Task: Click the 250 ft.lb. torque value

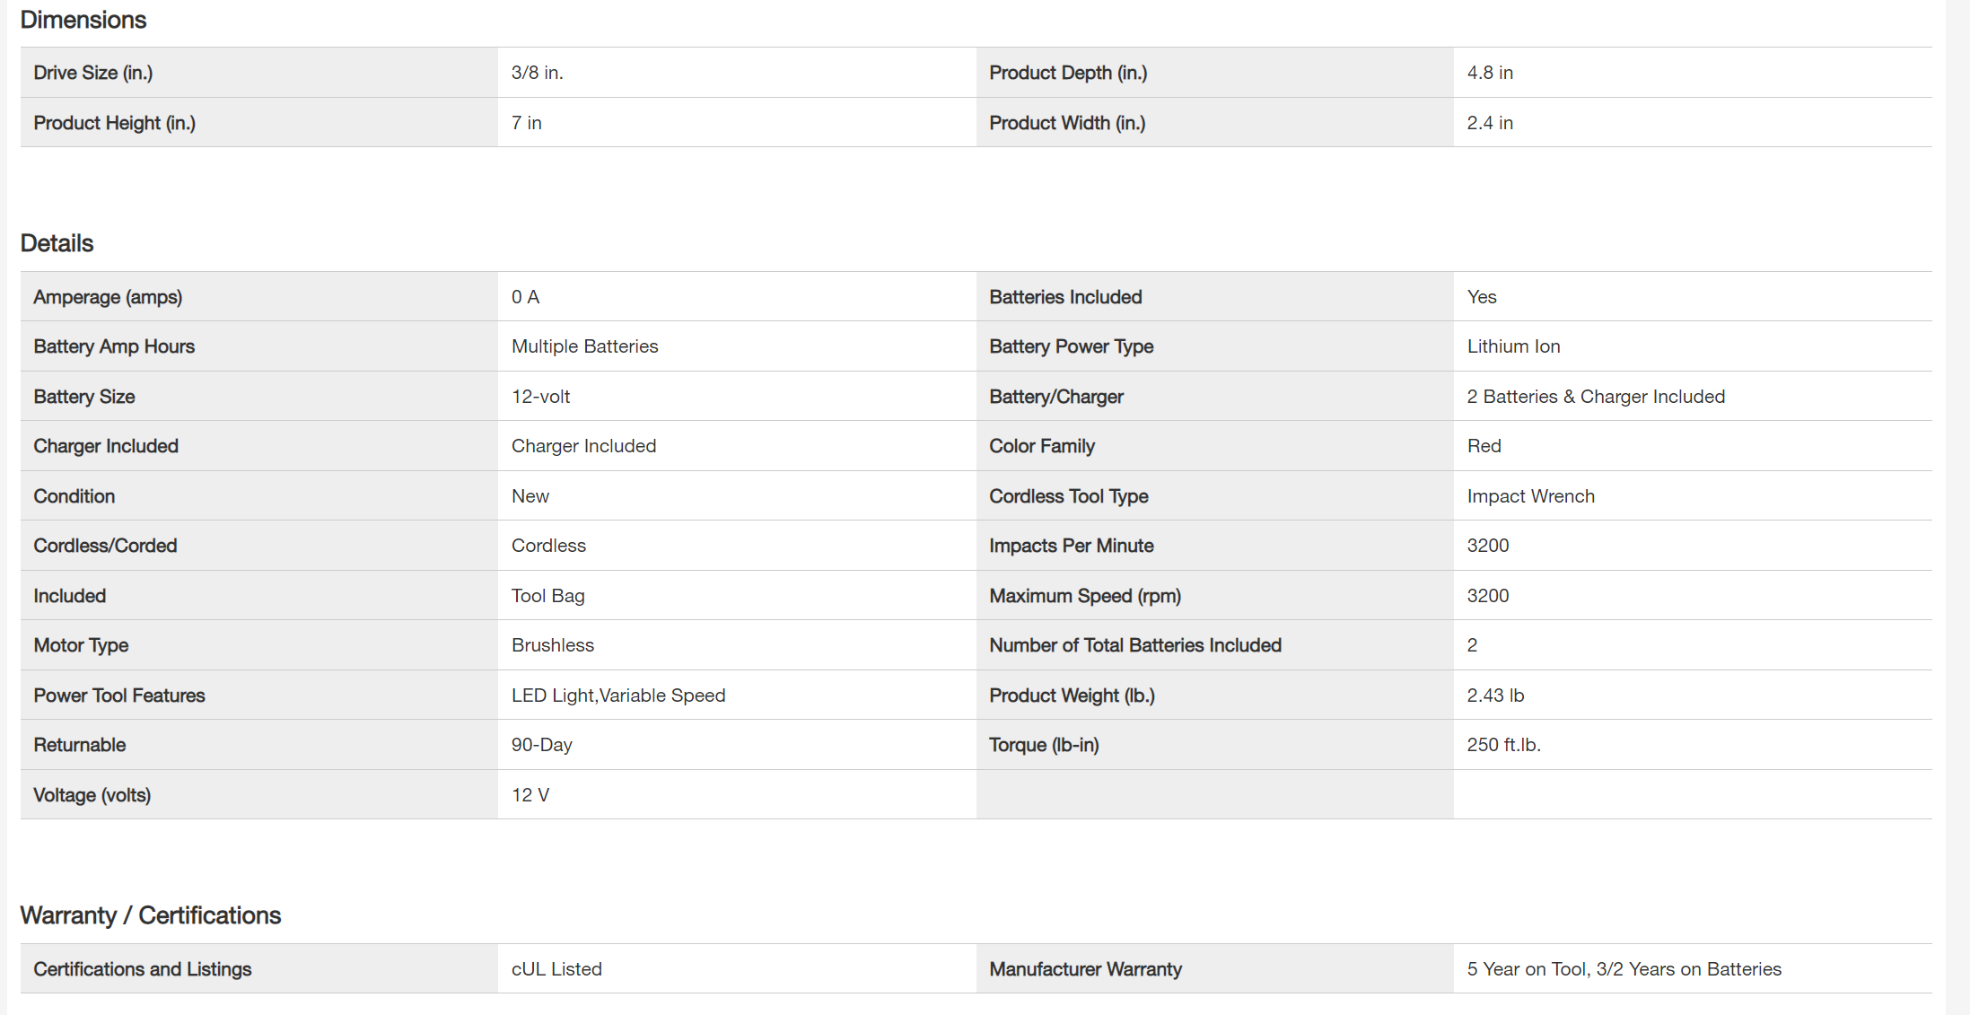Action: point(1503,745)
